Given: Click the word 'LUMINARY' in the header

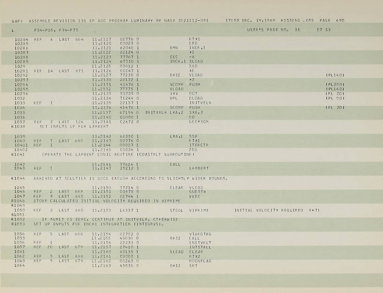Looking at the screenshot, I should (142, 21).
